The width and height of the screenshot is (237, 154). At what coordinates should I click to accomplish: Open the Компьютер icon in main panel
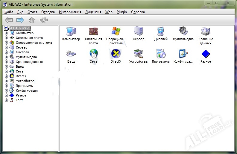coord(71,32)
